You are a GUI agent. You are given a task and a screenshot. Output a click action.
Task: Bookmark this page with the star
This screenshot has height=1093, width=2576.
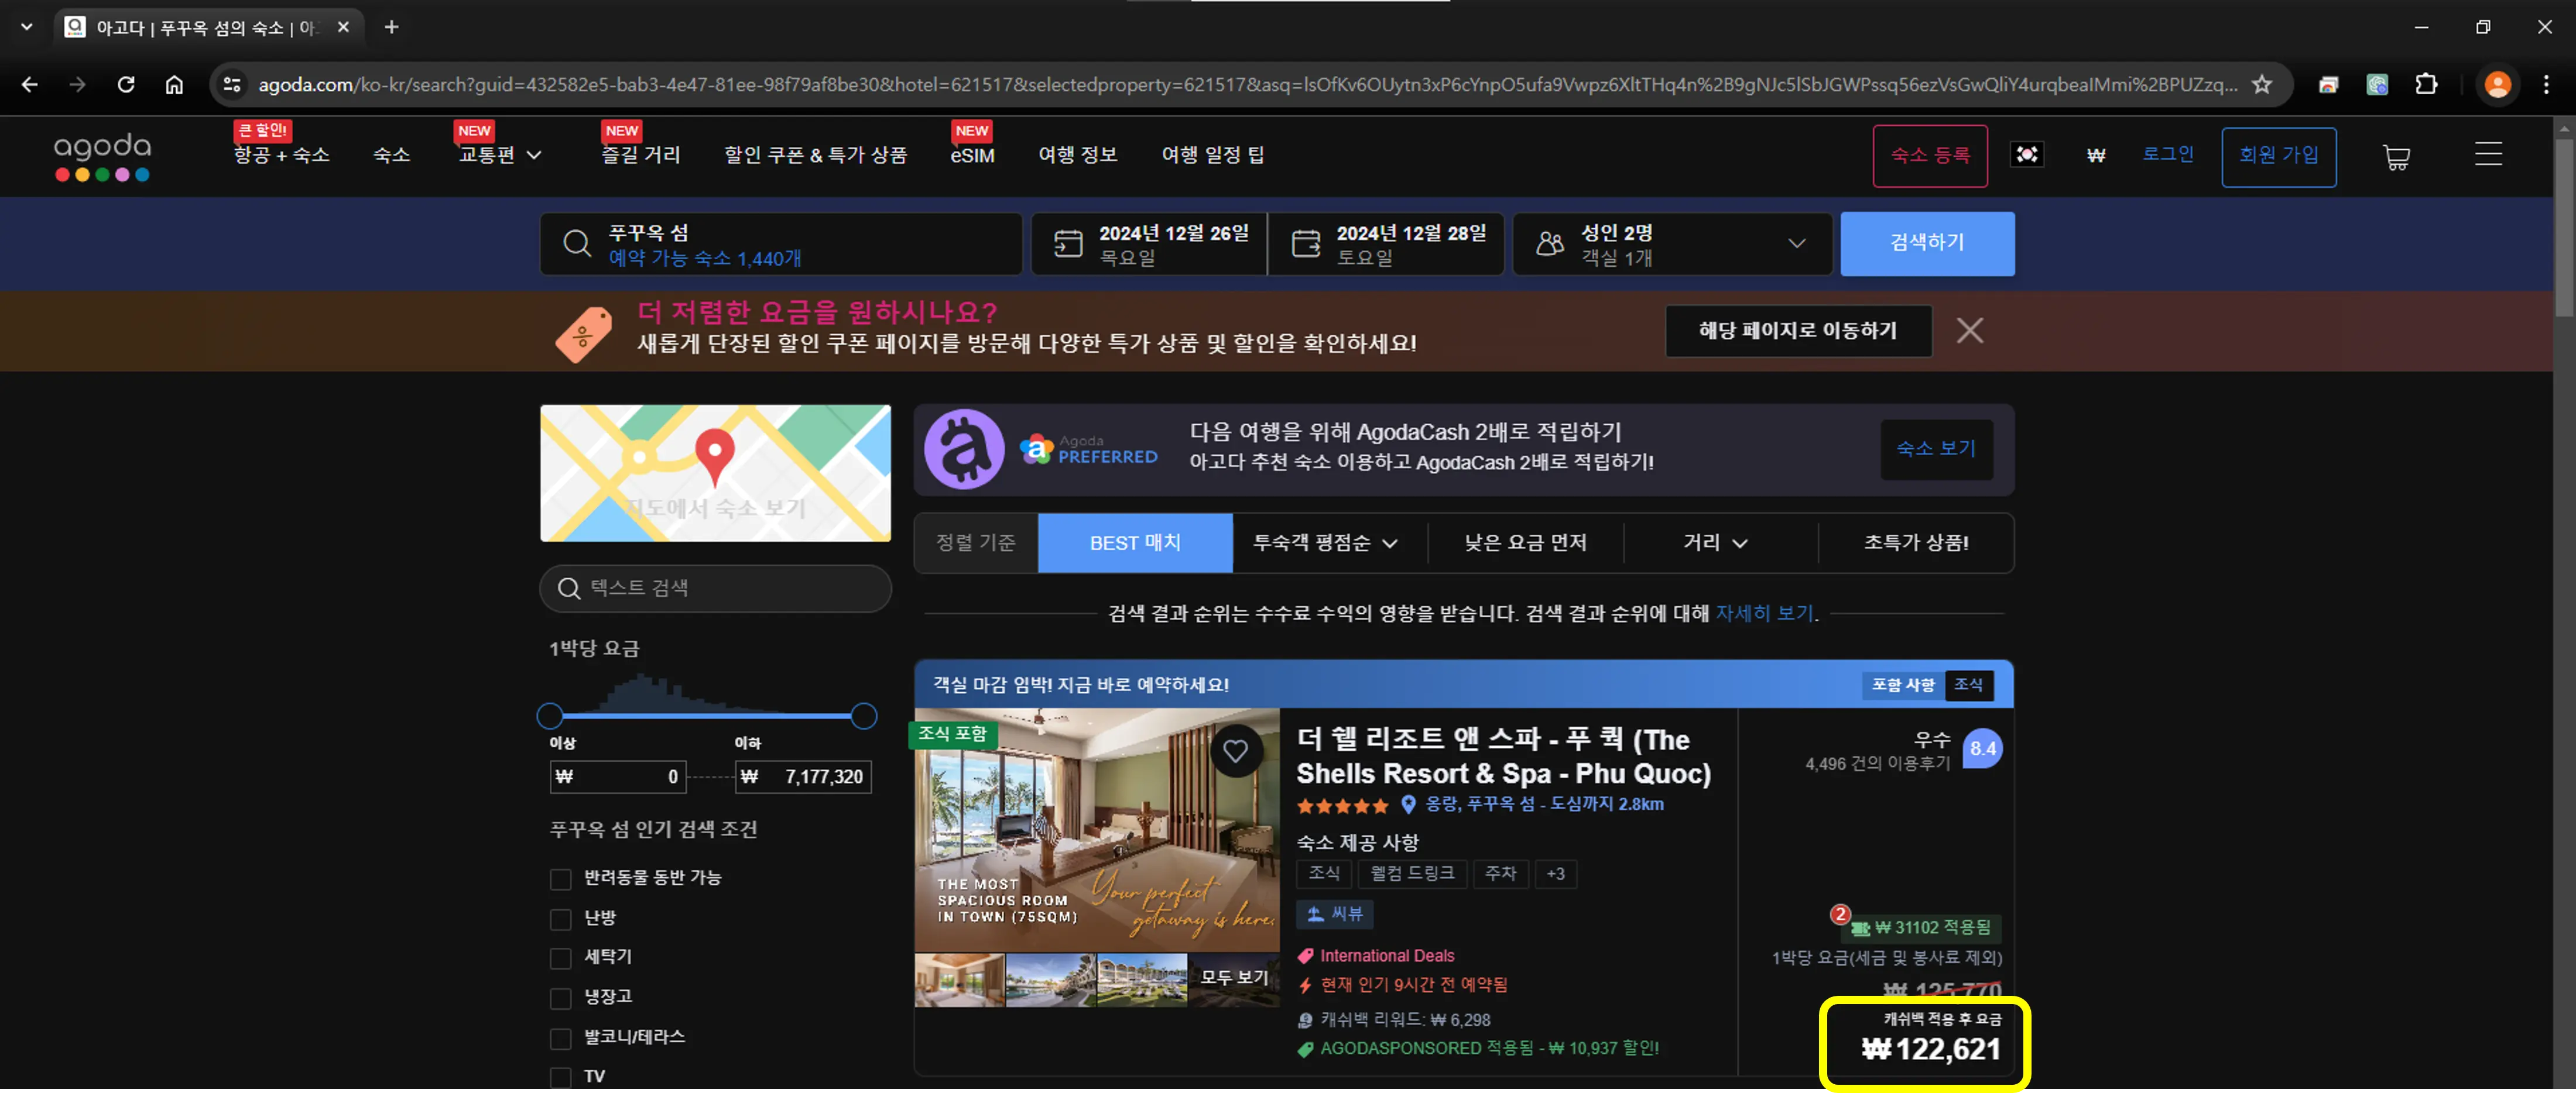coord(2262,85)
